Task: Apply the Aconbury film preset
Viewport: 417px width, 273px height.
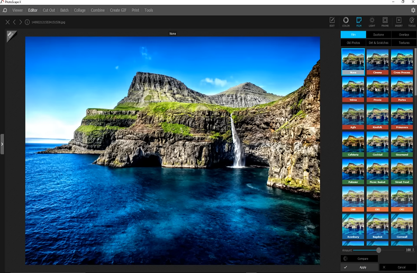Action: pos(353,226)
